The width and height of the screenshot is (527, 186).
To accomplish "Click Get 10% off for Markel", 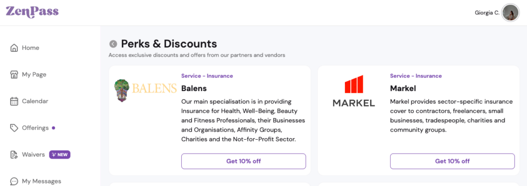I will pos(452,161).
